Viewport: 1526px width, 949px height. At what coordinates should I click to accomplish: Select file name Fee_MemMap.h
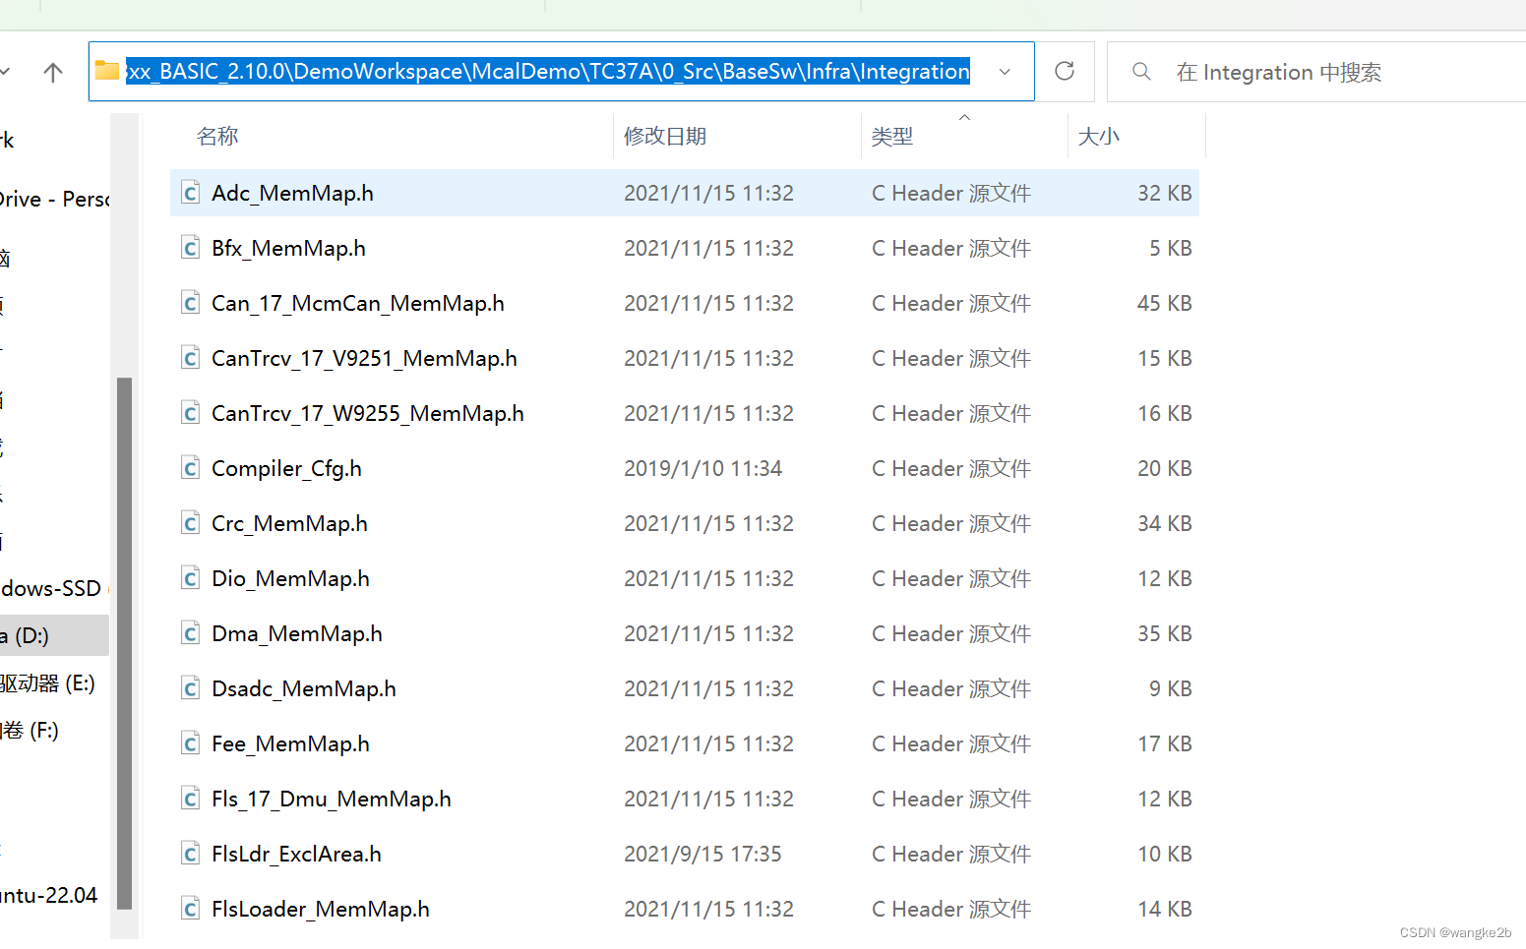[x=290, y=743]
